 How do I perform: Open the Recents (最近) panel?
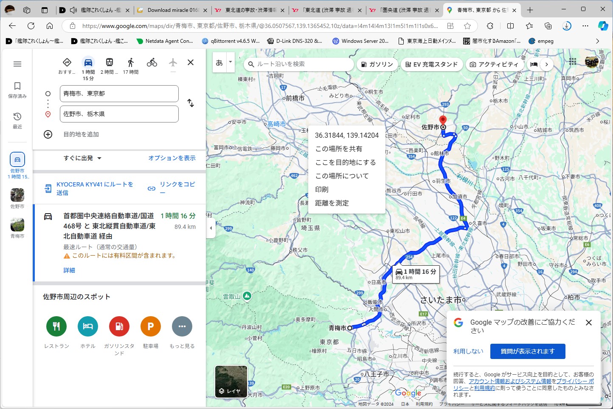point(17,120)
